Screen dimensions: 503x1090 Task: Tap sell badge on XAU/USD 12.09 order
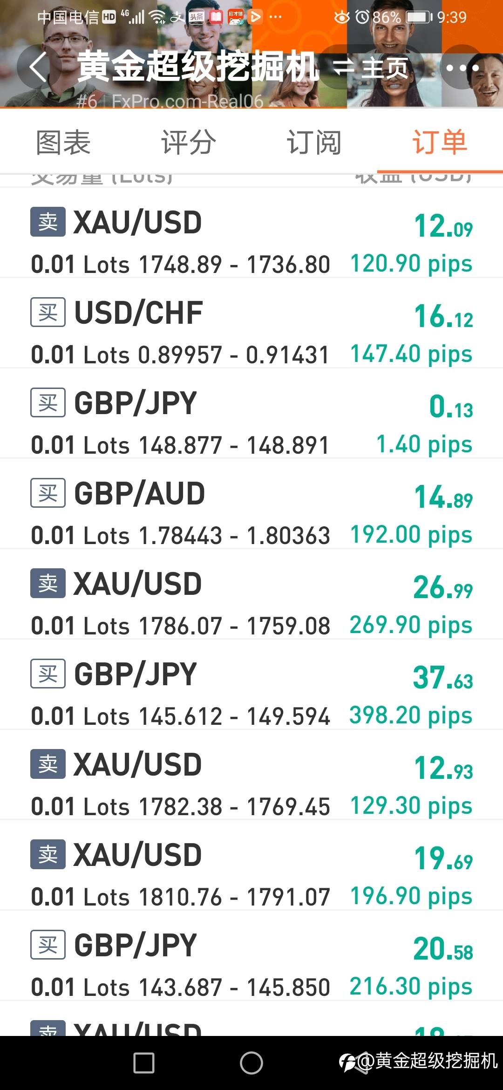tap(48, 222)
